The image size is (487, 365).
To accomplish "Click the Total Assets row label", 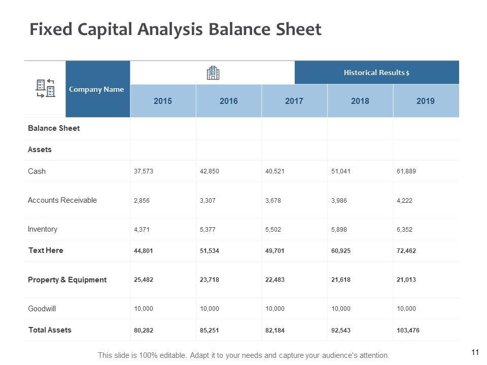I will click(x=50, y=330).
